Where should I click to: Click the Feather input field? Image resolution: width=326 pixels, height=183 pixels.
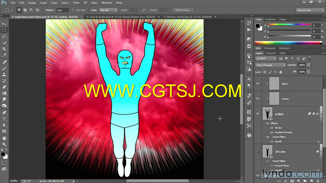(62, 10)
